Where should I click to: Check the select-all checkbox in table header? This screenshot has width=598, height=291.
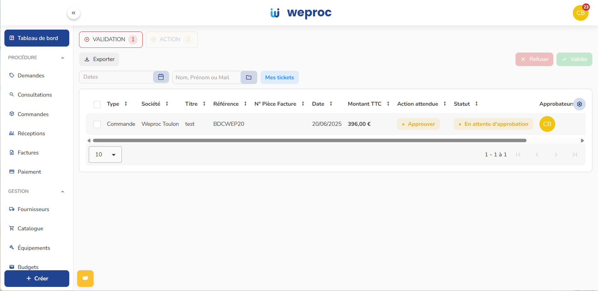(x=97, y=104)
